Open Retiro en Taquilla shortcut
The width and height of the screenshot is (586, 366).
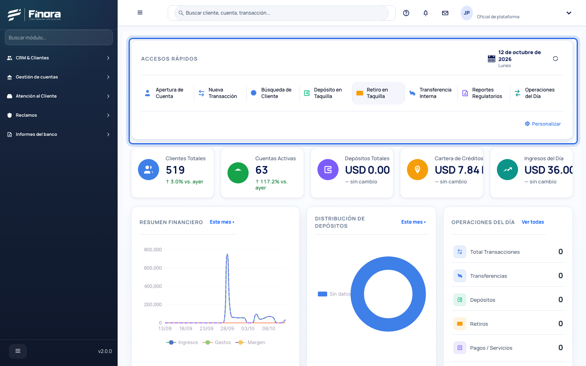[378, 93]
